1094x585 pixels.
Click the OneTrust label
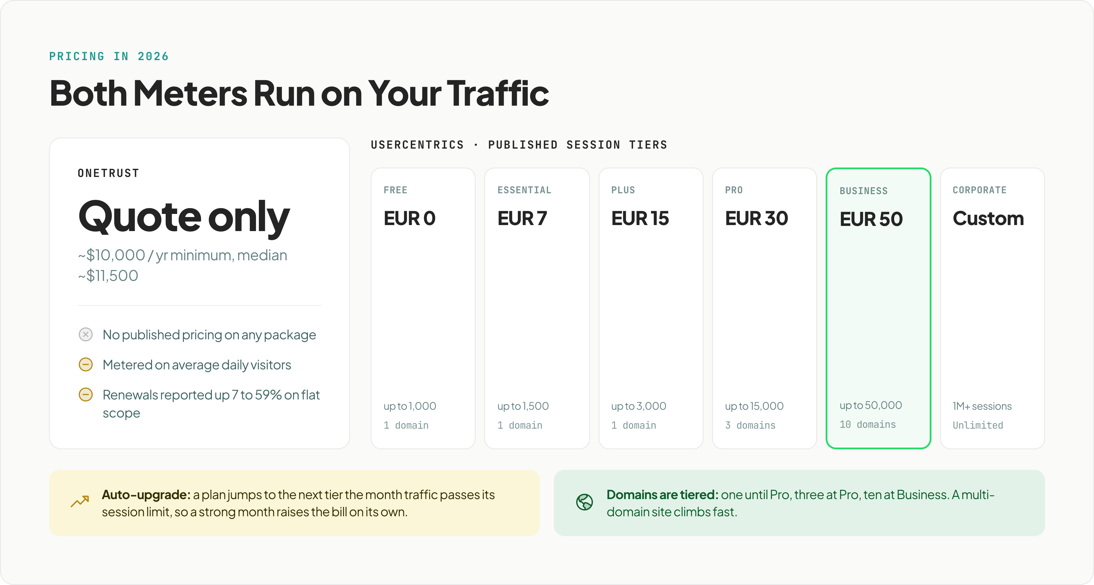coord(108,173)
